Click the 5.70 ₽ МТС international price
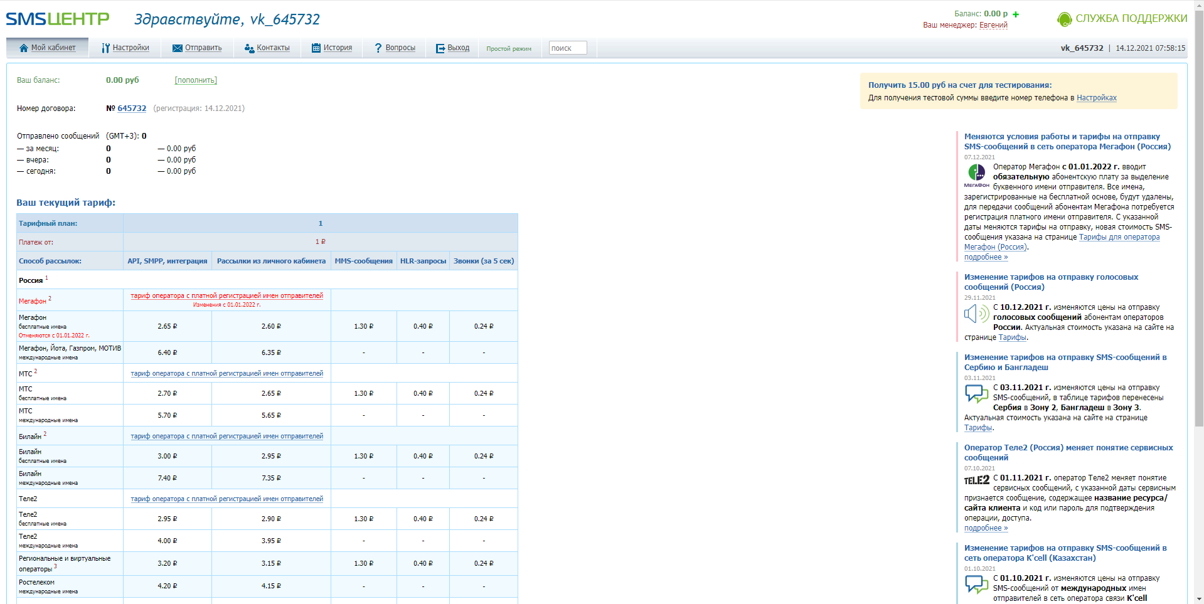 pos(168,415)
